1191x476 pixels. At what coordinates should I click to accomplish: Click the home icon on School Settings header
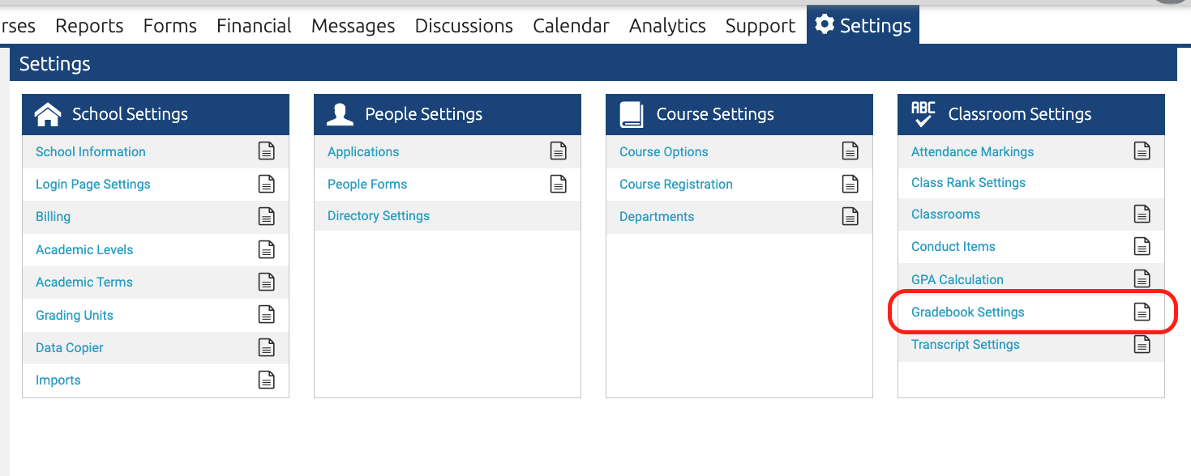coord(49,113)
